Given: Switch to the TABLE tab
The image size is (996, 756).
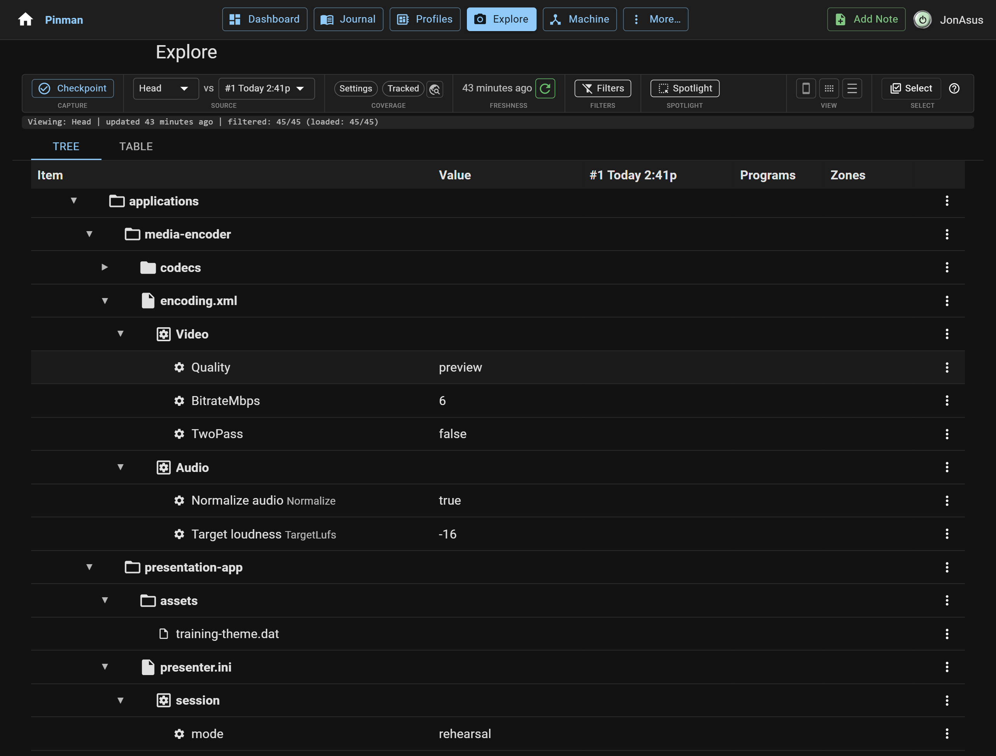Looking at the screenshot, I should point(136,147).
